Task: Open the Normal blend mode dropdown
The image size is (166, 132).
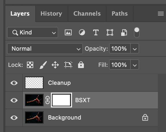Action: 45,49
